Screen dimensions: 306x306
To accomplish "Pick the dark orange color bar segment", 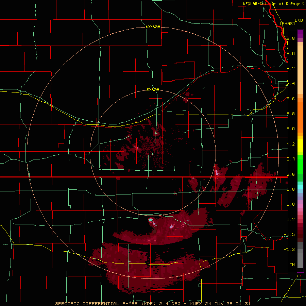I will click(300, 118).
